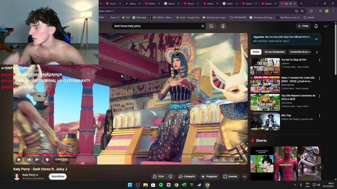
Task: Click the YouTube search magnifier button
Action: pyautogui.click(x=211, y=26)
